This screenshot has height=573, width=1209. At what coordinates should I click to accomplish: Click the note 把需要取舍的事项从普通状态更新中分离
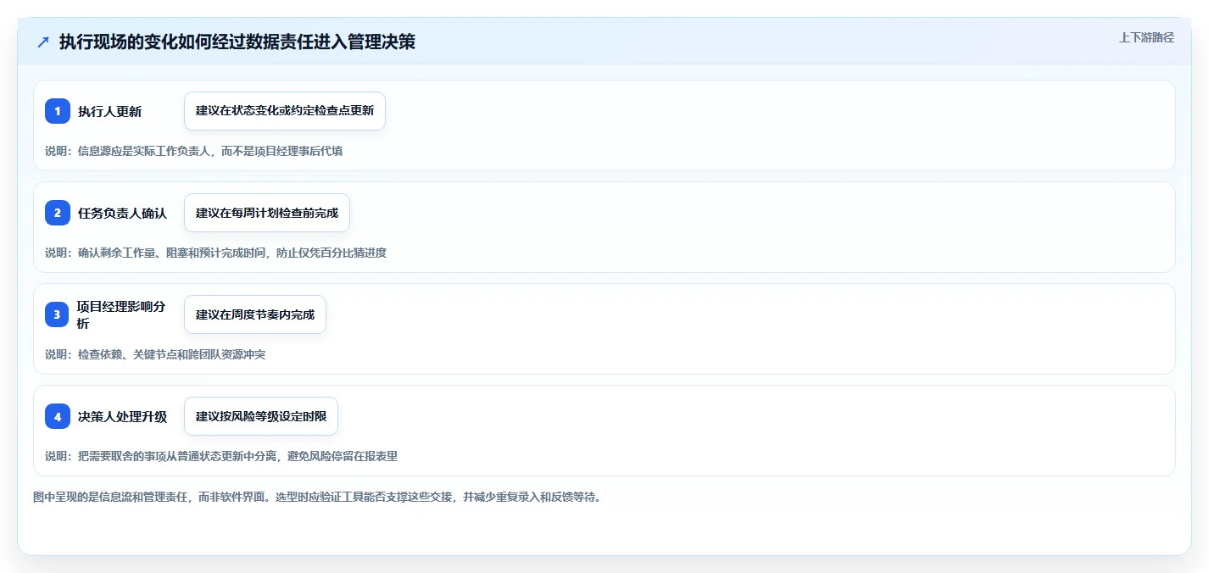click(x=177, y=456)
